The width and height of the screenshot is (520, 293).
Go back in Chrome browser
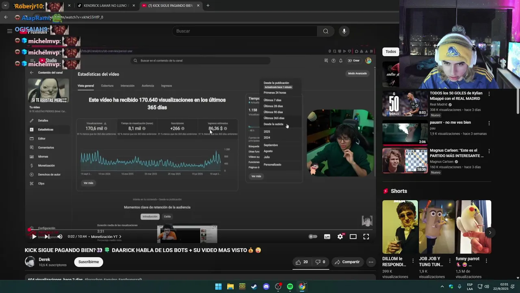click(x=6, y=17)
